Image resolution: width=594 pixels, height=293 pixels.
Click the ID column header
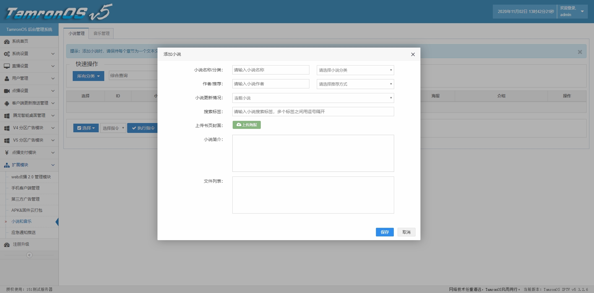coord(118,96)
